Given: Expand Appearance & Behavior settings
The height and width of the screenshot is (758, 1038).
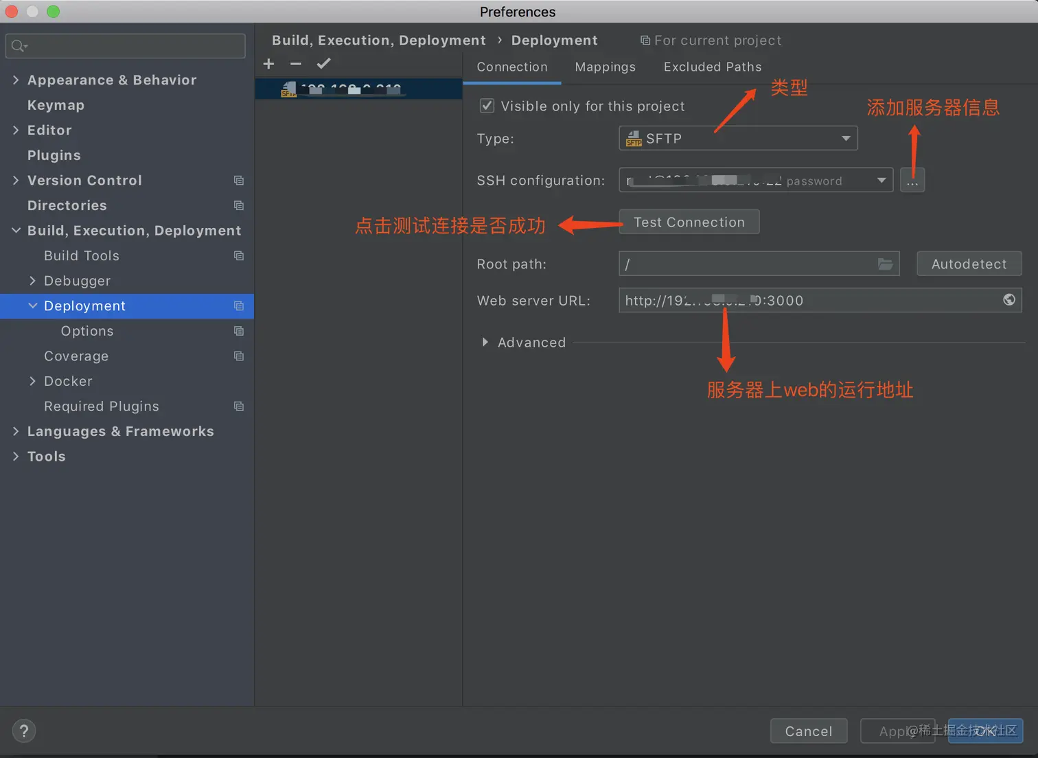Looking at the screenshot, I should point(16,80).
